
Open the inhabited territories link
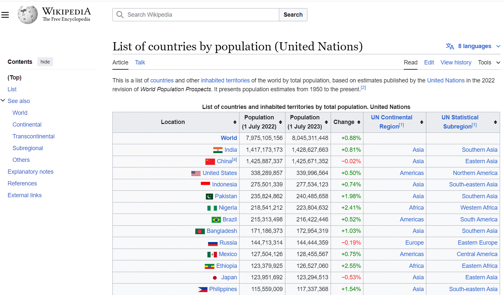coord(225,80)
